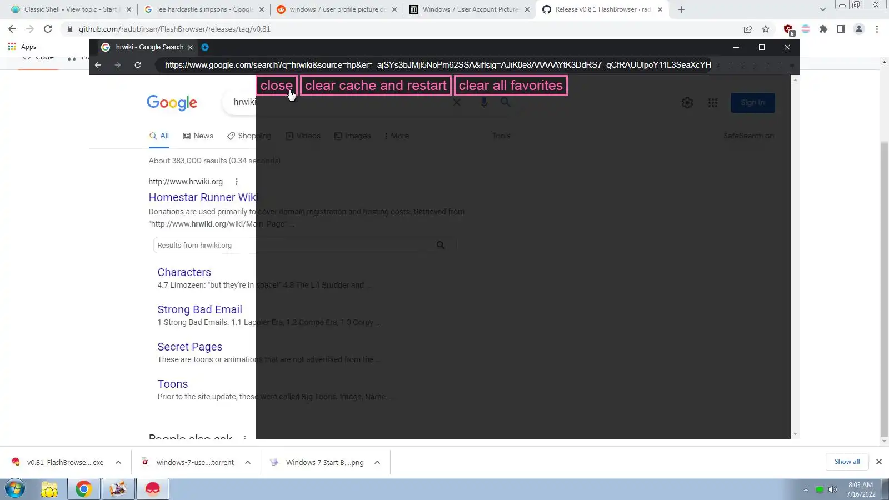Image resolution: width=889 pixels, height=500 pixels.
Task: Click the dimmed Google apps grid icon
Action: [x=713, y=103]
